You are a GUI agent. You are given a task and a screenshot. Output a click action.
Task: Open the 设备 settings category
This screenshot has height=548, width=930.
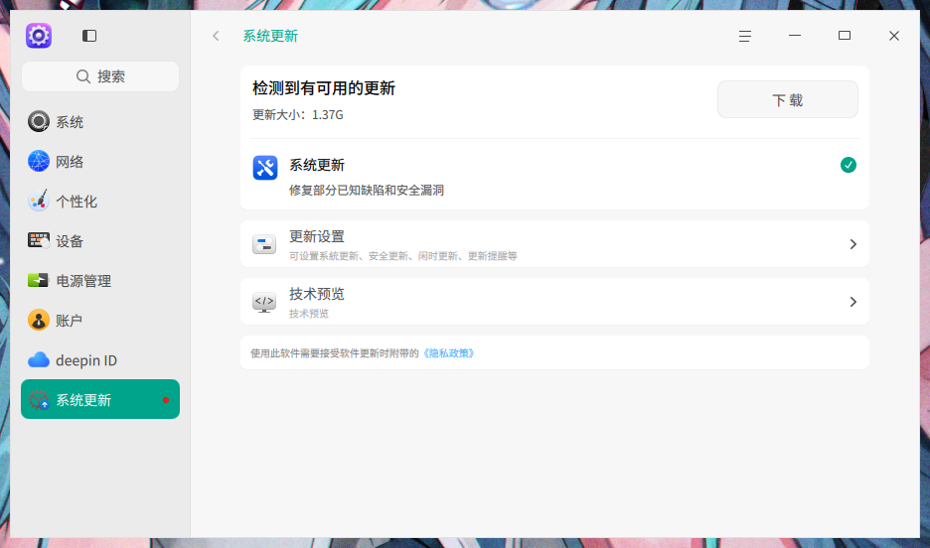(x=100, y=240)
